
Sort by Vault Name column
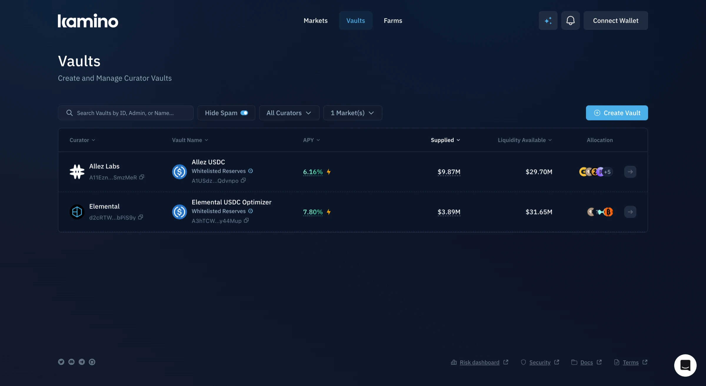[190, 140]
